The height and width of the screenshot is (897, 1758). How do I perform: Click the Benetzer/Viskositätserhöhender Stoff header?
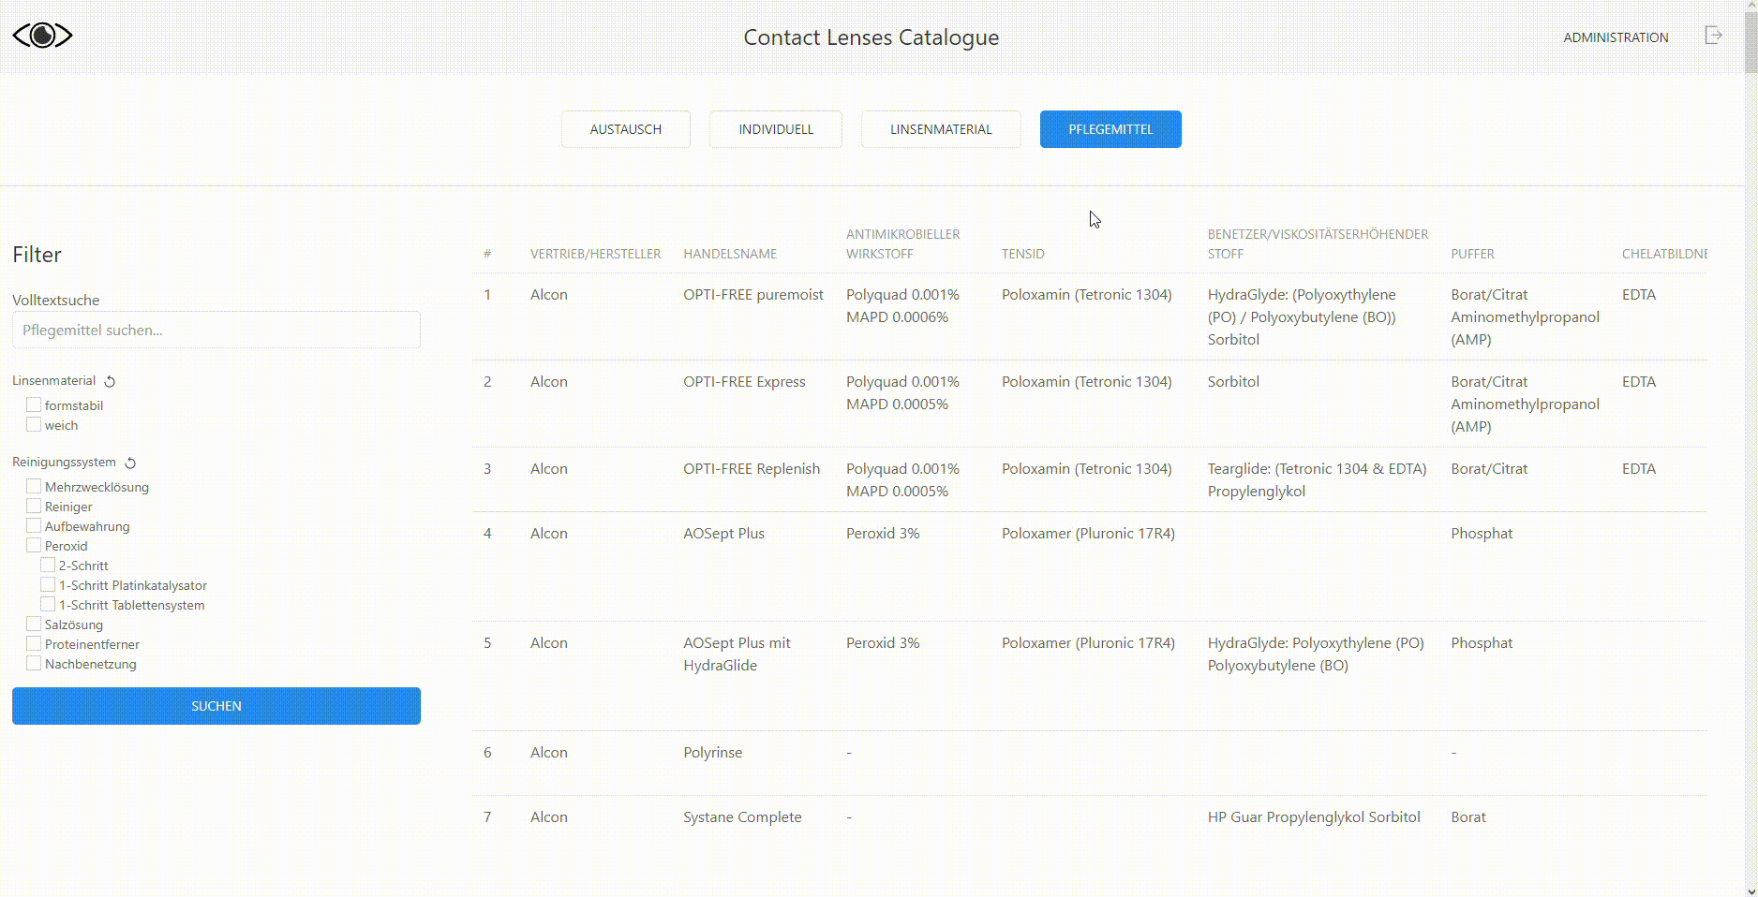(1318, 243)
